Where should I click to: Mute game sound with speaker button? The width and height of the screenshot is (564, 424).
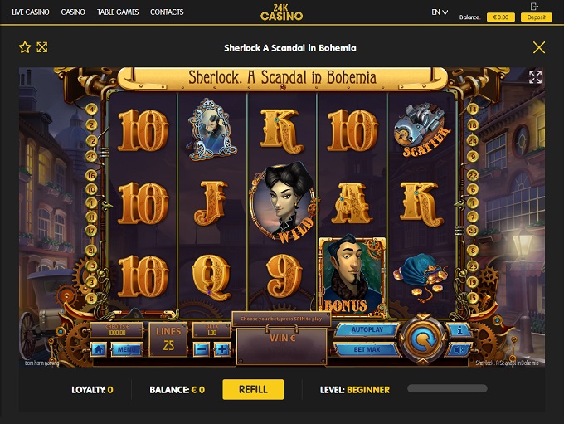tap(459, 349)
